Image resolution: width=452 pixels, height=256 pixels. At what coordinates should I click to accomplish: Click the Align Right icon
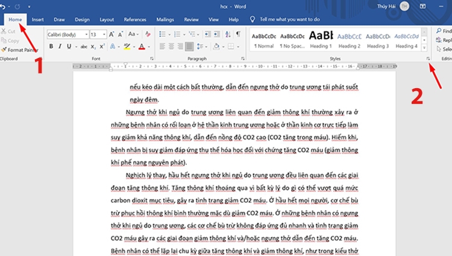180,46
